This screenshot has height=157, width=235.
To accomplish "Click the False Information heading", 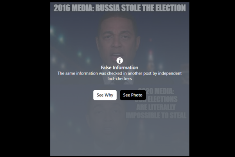I will [119, 68].
